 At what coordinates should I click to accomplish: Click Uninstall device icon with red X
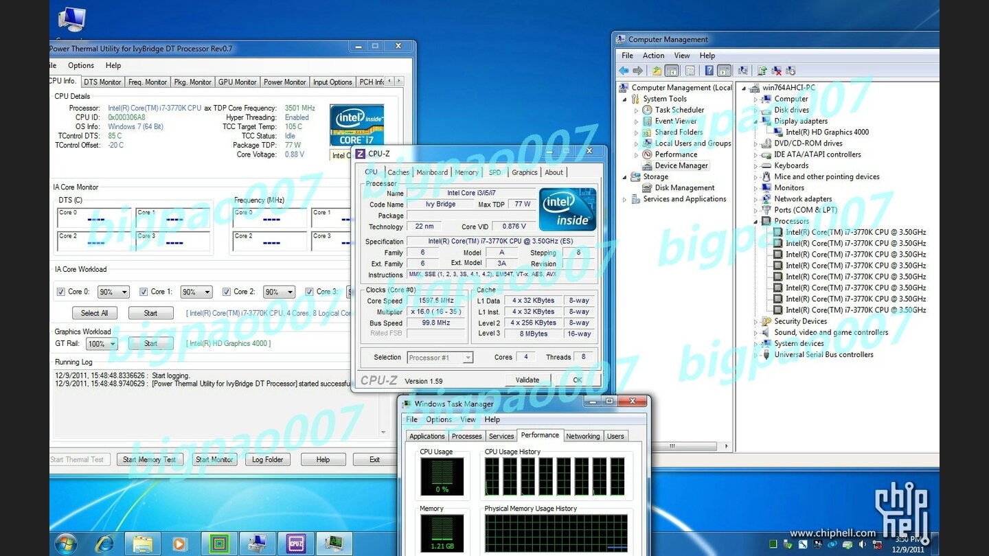pos(776,71)
